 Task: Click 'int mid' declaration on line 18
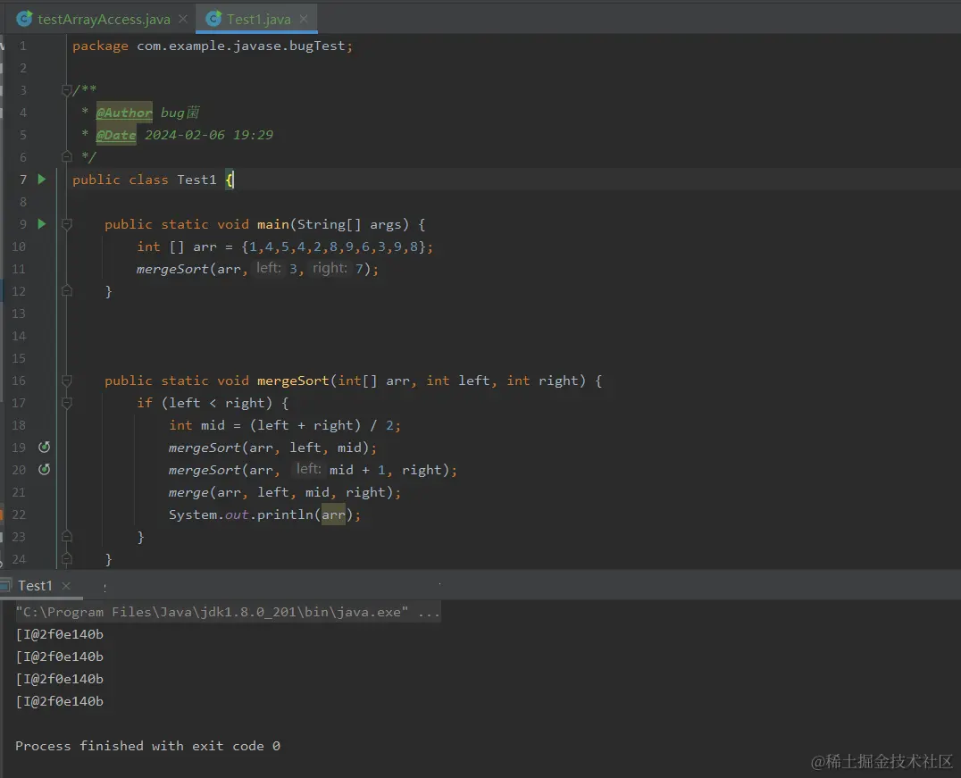(x=196, y=425)
